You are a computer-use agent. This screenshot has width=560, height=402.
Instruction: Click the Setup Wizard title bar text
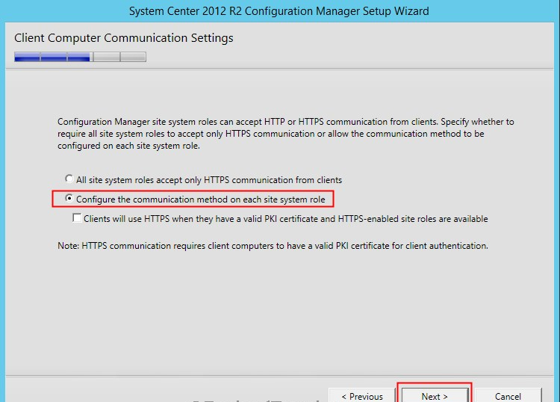[279, 11]
